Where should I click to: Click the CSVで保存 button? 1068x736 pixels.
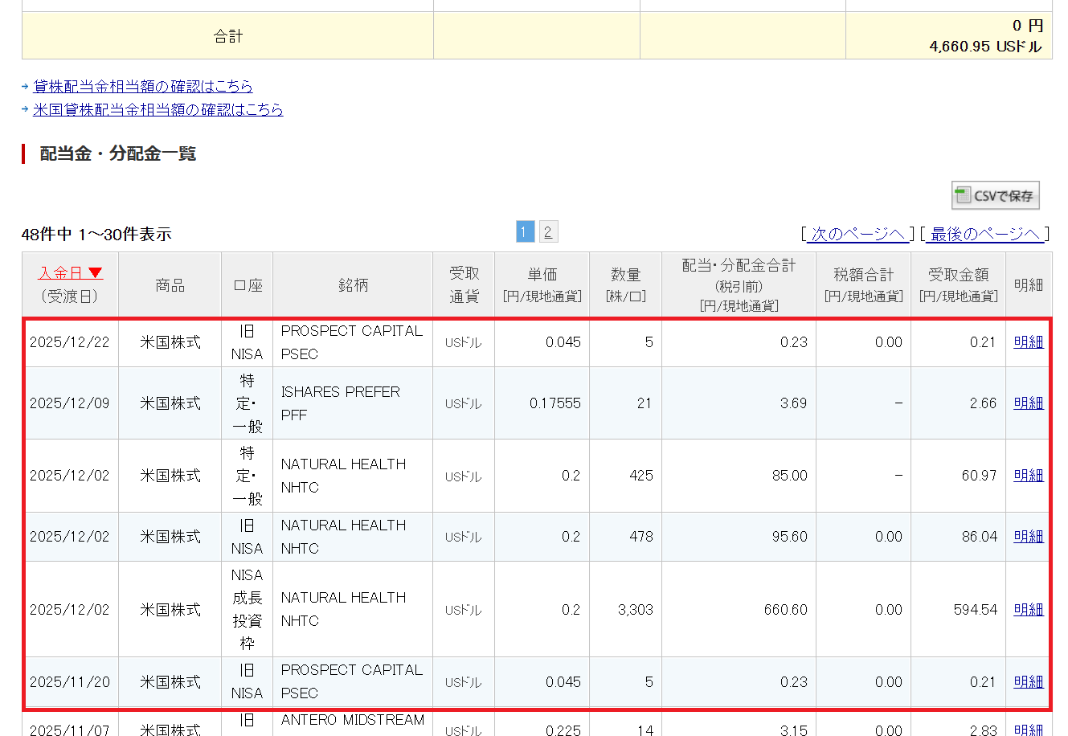[996, 195]
